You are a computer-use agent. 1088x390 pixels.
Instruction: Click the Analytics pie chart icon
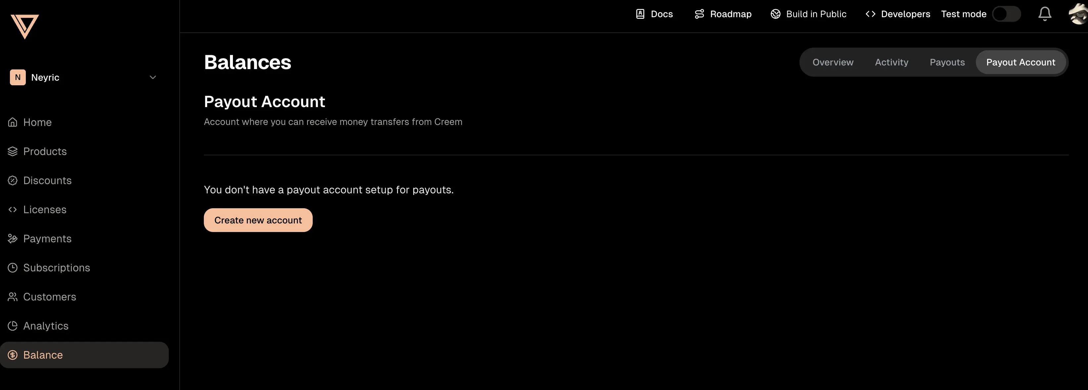(13, 326)
